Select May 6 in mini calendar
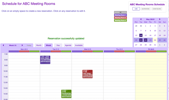This screenshot has width=169, height=100. tap(136, 31)
